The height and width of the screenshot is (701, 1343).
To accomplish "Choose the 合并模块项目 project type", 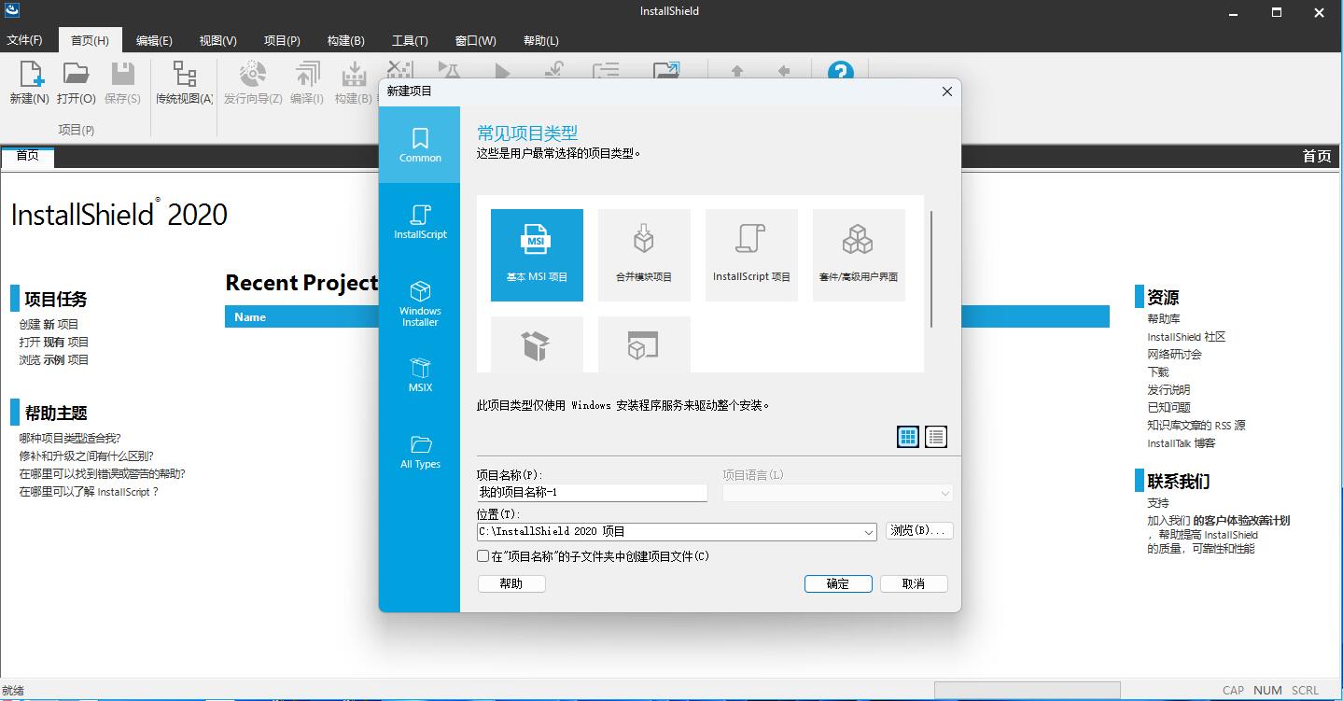I will tap(644, 255).
